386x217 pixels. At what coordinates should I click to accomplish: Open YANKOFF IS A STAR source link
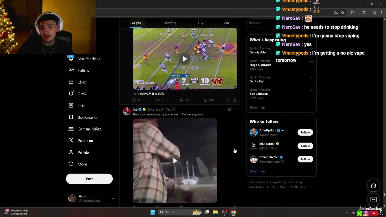click(x=151, y=94)
